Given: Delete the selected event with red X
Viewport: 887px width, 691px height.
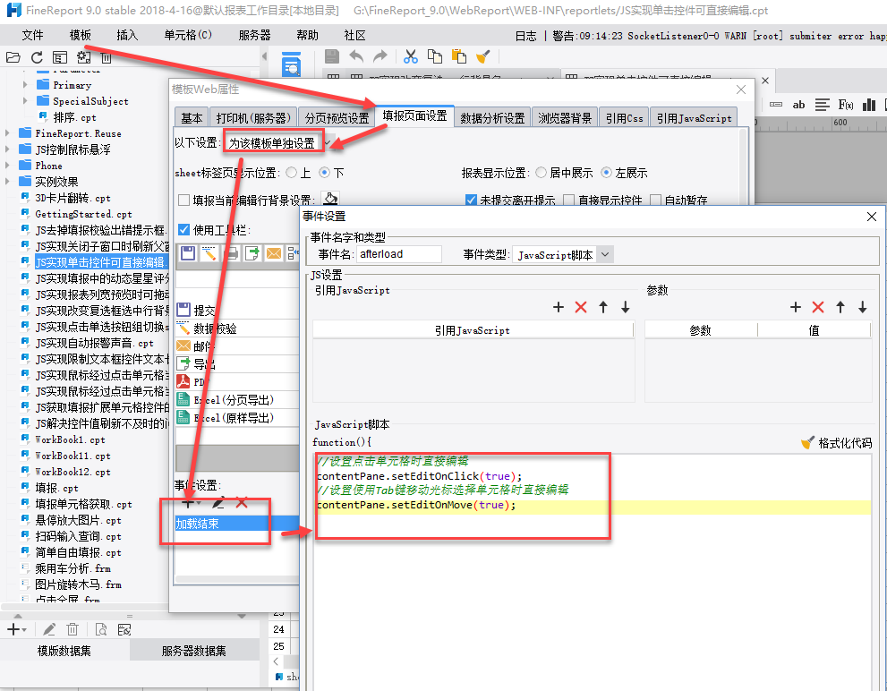Looking at the screenshot, I should coord(242,502).
